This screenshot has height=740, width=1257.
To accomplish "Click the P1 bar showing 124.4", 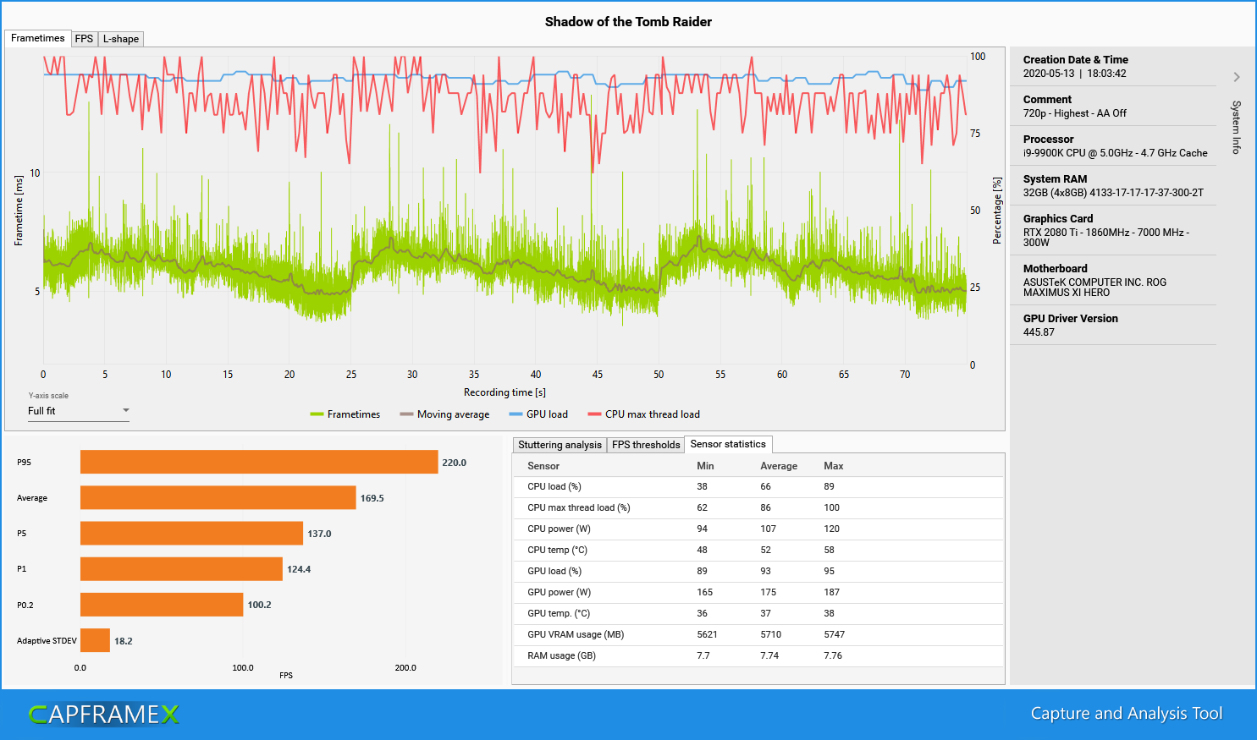I will [181, 569].
